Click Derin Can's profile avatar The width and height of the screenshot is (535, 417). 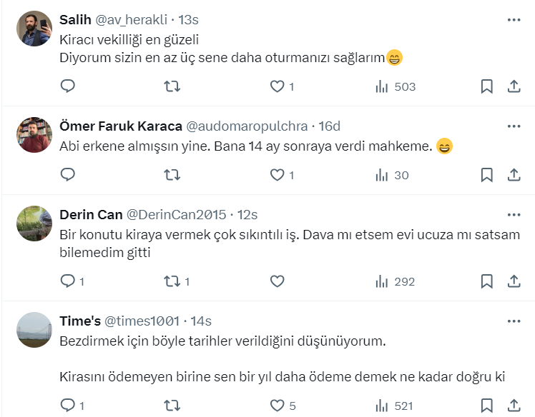pos(34,224)
